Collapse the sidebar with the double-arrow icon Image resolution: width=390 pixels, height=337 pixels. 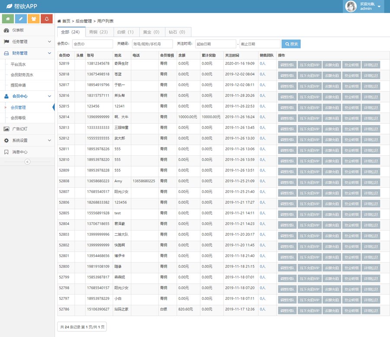[27, 162]
